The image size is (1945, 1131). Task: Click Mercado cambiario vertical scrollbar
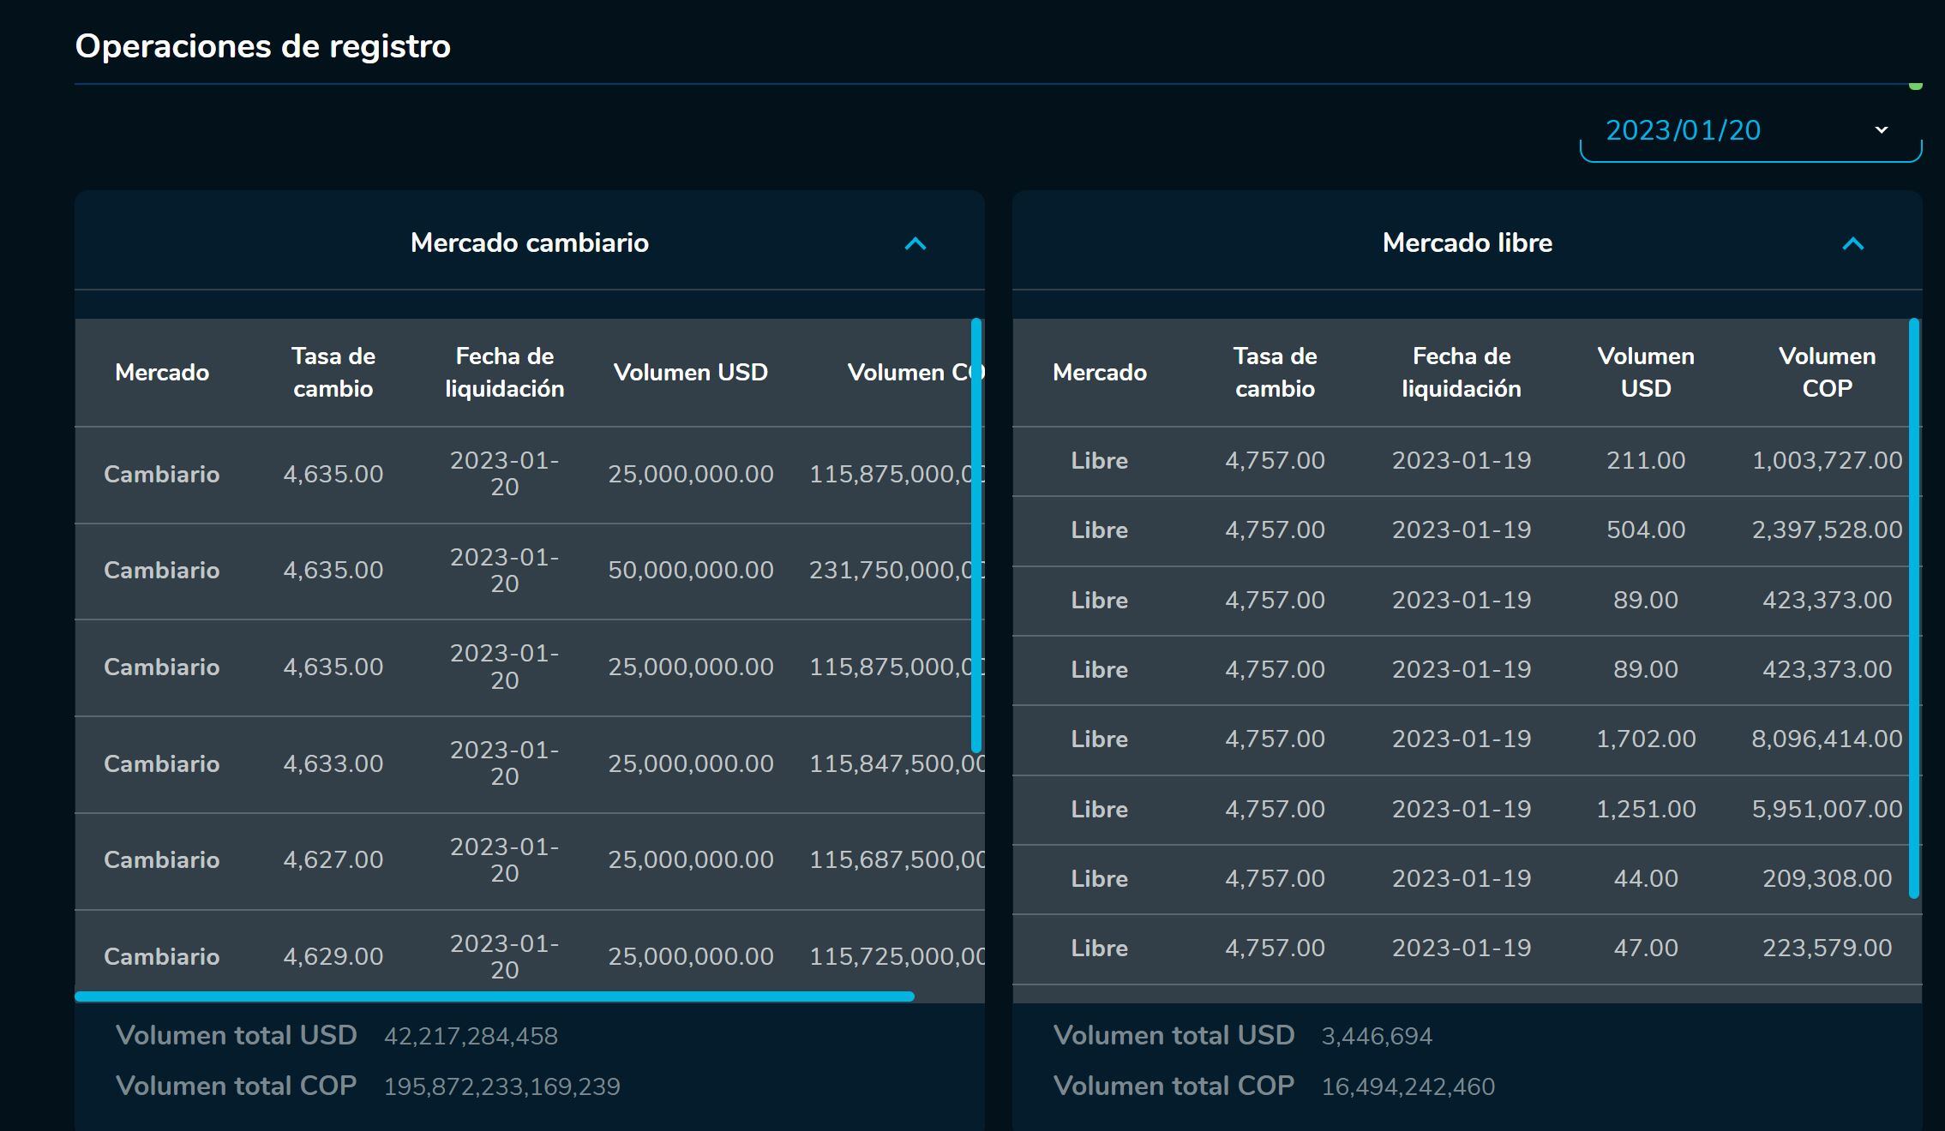coord(976,536)
